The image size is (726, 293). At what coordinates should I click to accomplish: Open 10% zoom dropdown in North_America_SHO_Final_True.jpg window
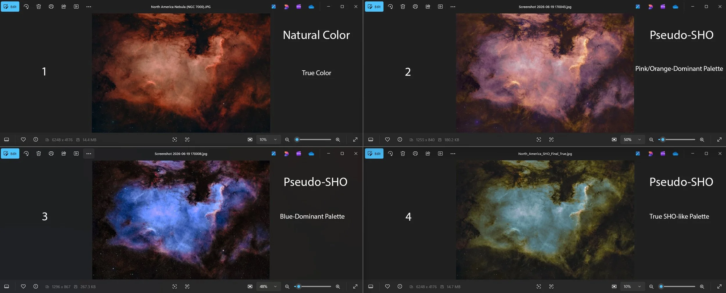coord(632,286)
